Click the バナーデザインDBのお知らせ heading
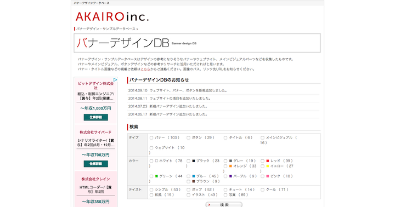Viewport: 395px width, 207px height. [159, 80]
